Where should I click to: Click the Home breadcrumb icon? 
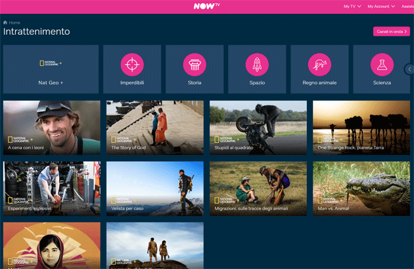click(6, 23)
